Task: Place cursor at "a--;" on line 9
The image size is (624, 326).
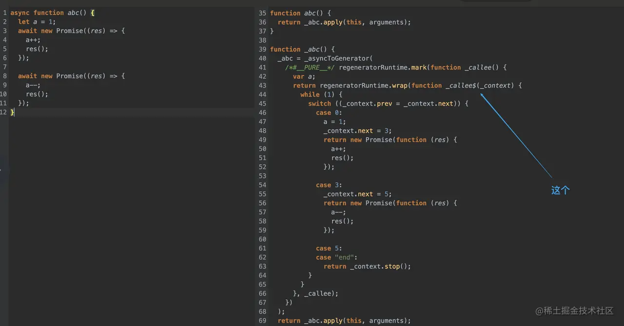Action: (33, 85)
